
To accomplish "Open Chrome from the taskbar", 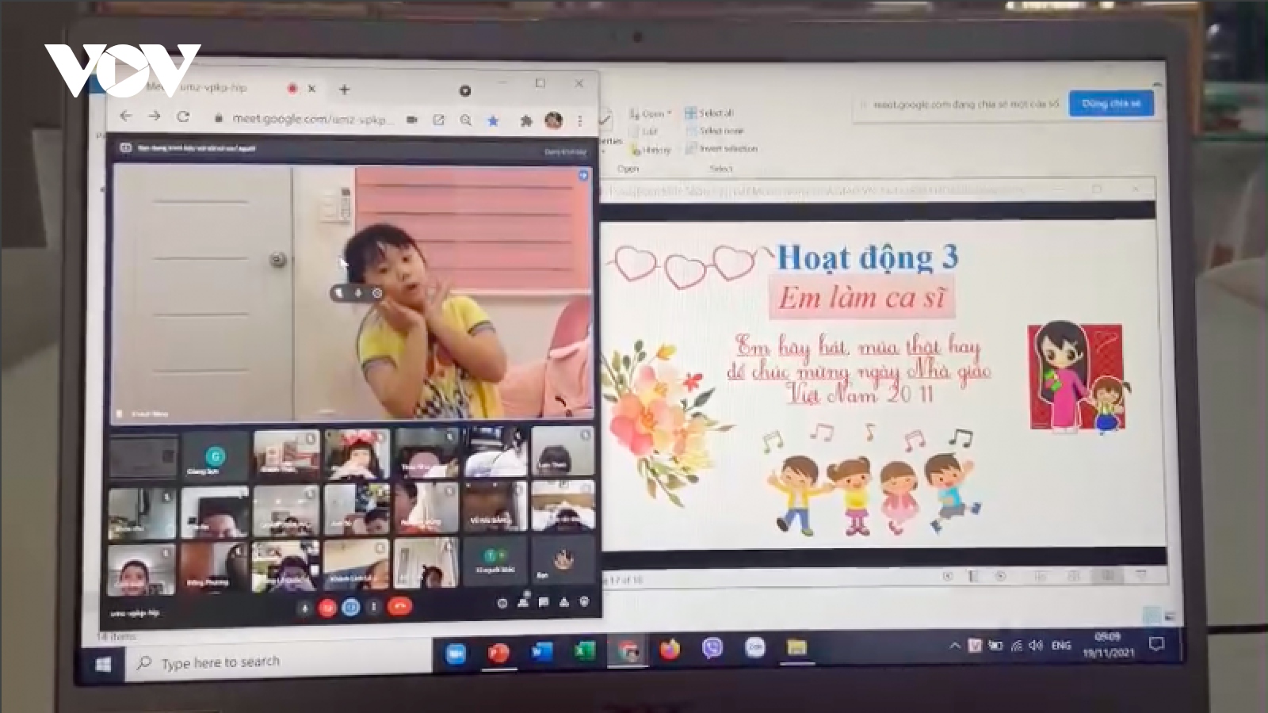I will 628,651.
